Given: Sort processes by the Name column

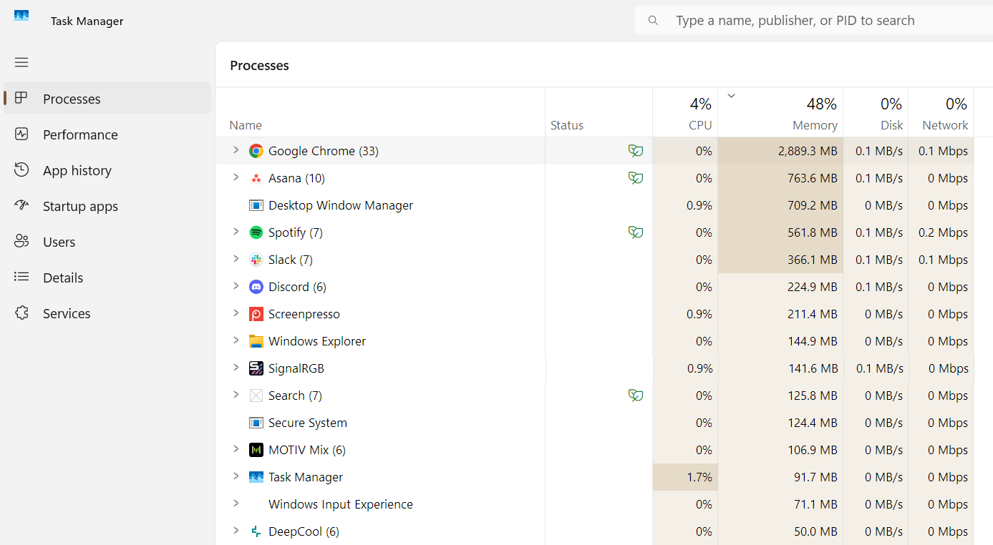Looking at the screenshot, I should (x=246, y=125).
